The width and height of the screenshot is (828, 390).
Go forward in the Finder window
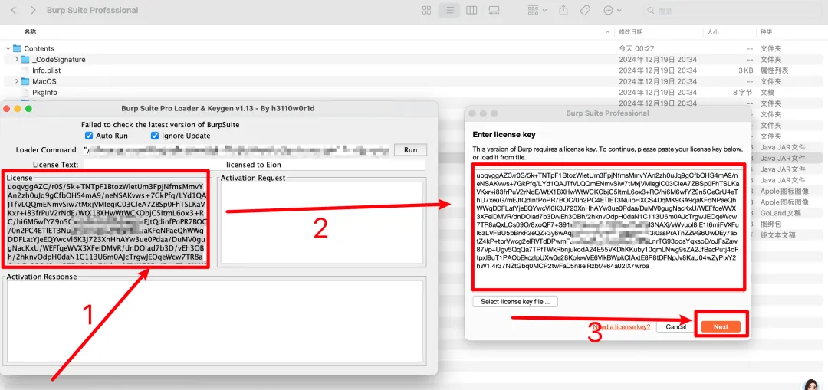pos(33,10)
